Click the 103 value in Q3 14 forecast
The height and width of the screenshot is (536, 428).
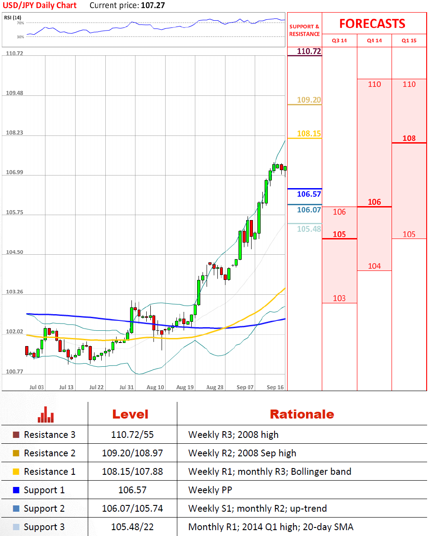pos(339,298)
